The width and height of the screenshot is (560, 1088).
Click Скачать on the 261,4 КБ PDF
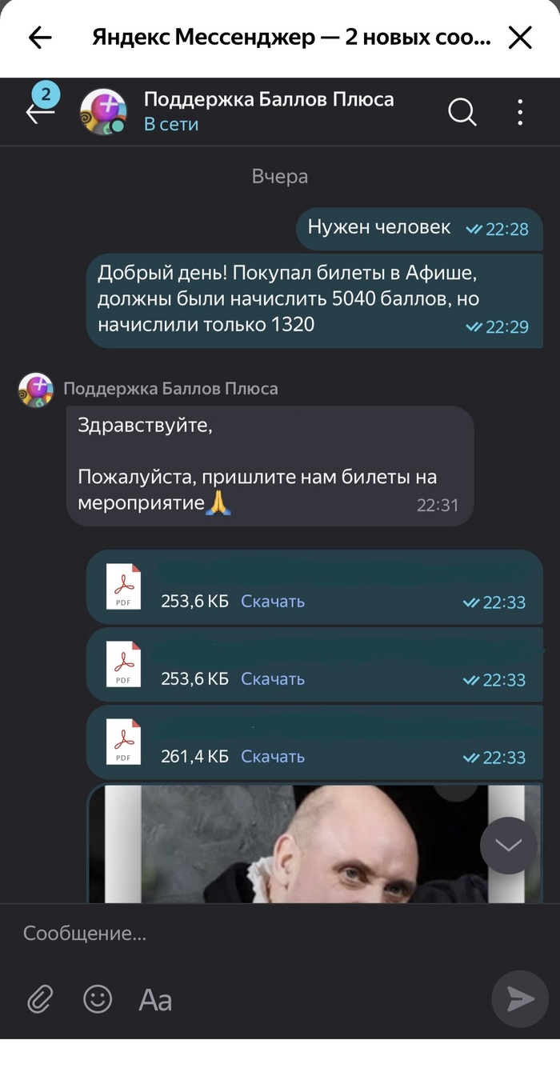(273, 757)
